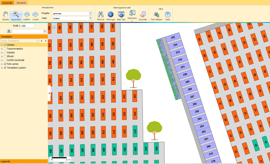Click orange grave plot 235

point(135,96)
